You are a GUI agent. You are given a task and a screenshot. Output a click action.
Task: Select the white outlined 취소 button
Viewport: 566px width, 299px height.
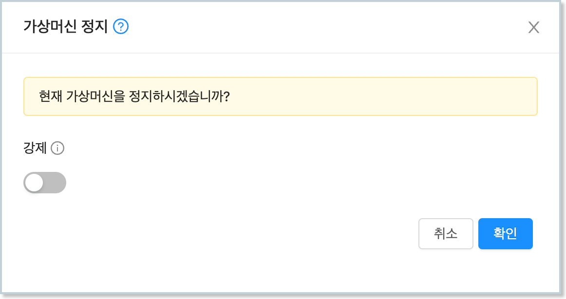coord(446,234)
